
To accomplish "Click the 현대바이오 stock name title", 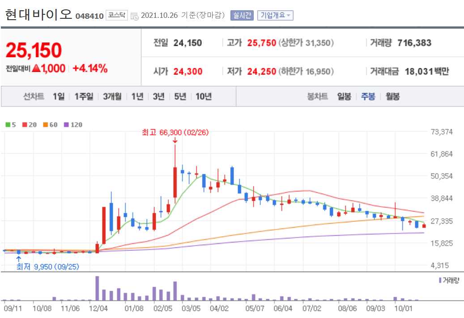I will [x=38, y=14].
